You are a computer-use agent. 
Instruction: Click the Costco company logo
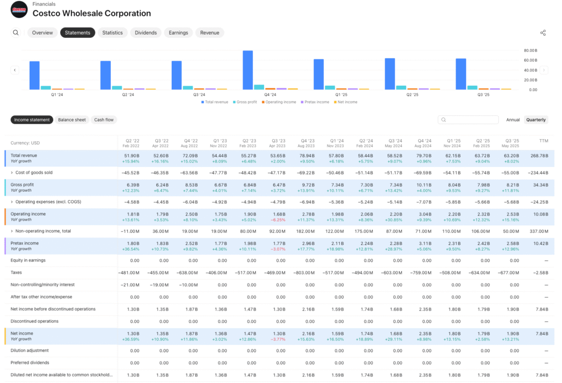pyautogui.click(x=19, y=9)
